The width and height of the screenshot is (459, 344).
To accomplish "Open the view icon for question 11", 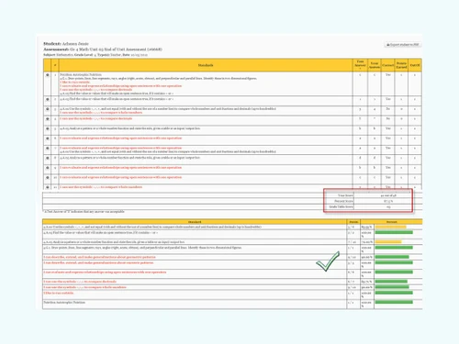I will 48,187.
